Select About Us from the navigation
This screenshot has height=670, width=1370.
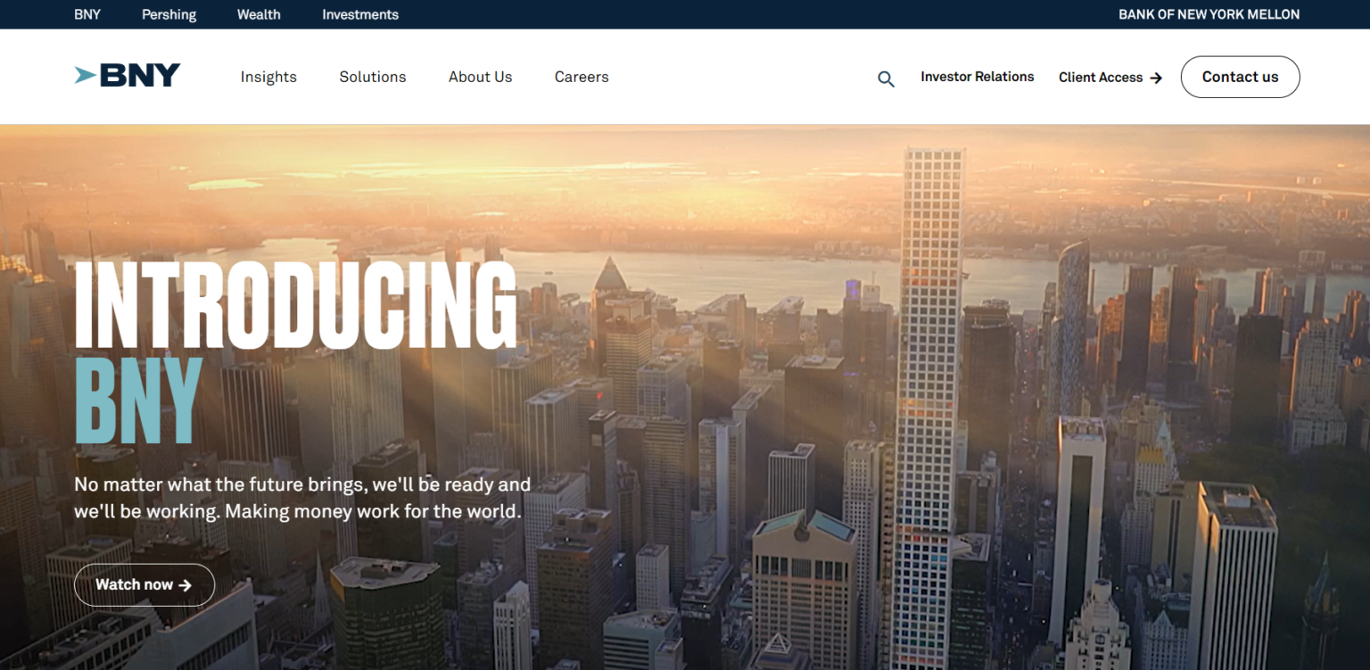(480, 77)
